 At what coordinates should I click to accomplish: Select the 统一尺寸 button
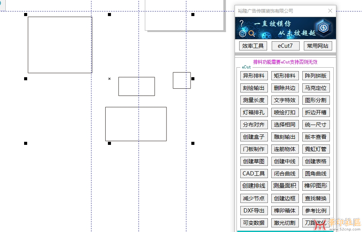pos(316,125)
